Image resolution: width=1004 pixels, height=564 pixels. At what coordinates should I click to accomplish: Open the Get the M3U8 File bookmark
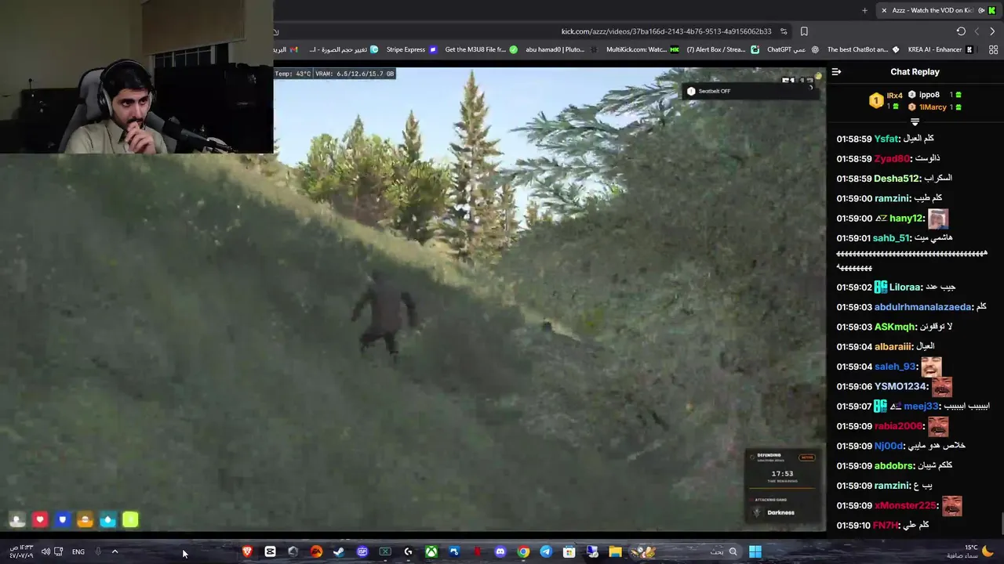tap(481, 49)
